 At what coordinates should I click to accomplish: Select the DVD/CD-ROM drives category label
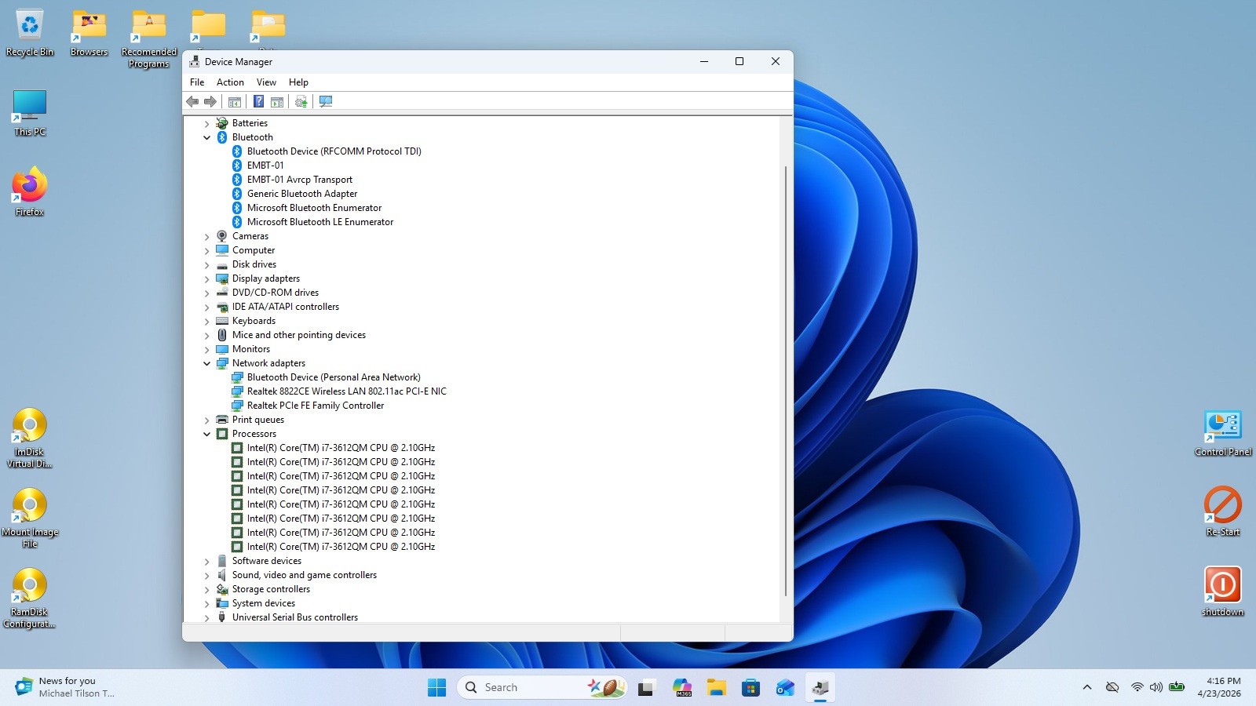[x=276, y=293]
